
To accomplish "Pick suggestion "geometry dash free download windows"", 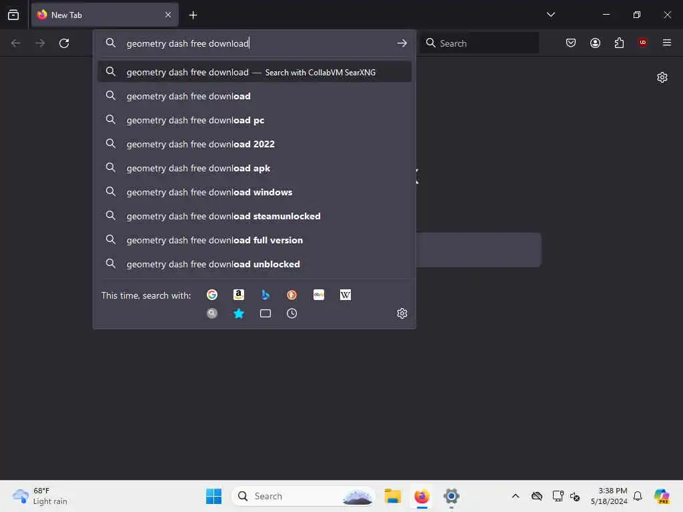I will (254, 192).
